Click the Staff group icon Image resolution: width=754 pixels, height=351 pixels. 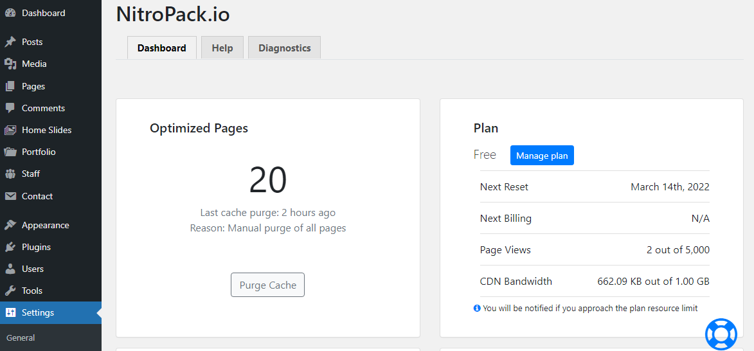click(10, 174)
